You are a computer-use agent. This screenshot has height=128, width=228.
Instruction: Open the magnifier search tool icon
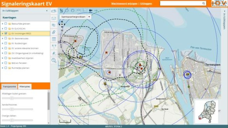(54, 61)
